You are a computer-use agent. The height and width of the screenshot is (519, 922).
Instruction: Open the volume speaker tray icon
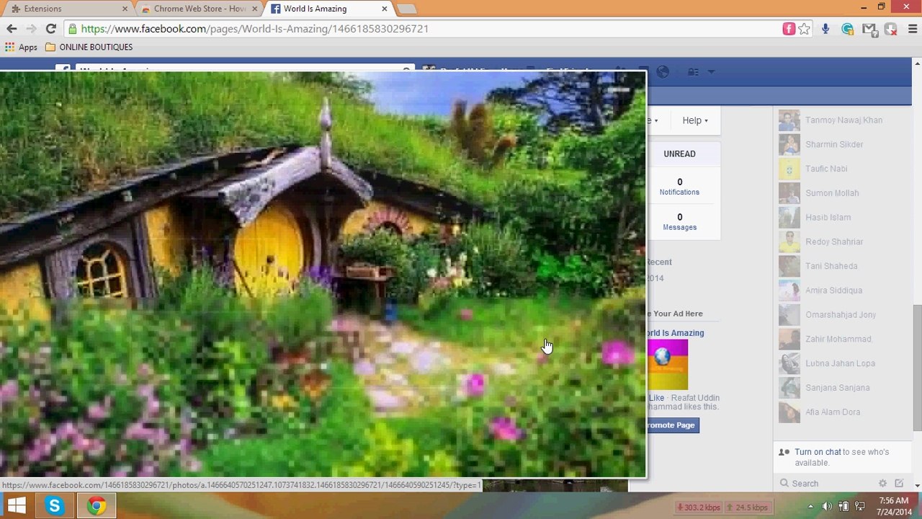point(827,507)
